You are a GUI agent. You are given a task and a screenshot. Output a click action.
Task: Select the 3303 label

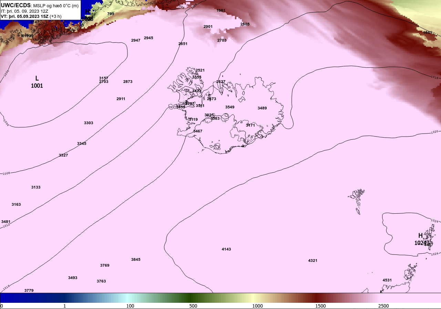89,123
